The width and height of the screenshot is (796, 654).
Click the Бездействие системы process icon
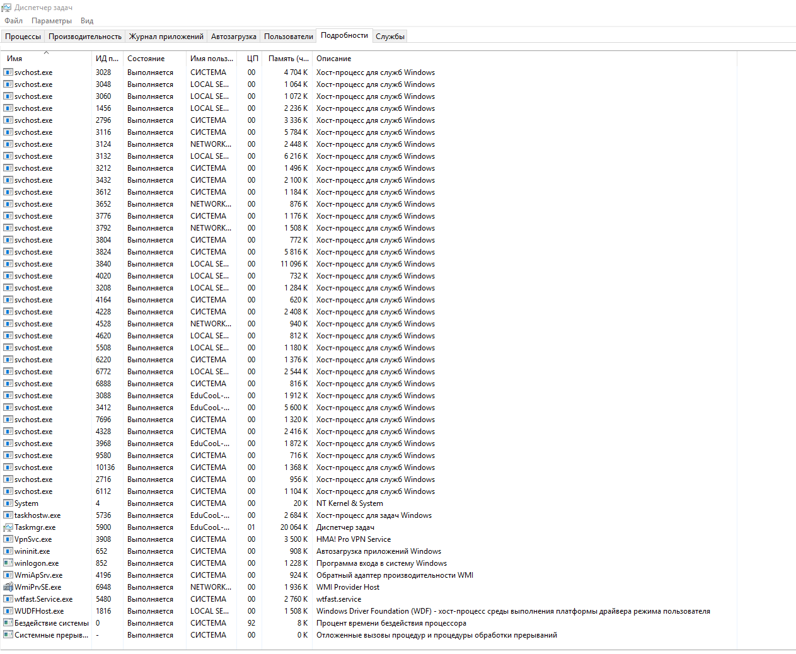(x=8, y=623)
